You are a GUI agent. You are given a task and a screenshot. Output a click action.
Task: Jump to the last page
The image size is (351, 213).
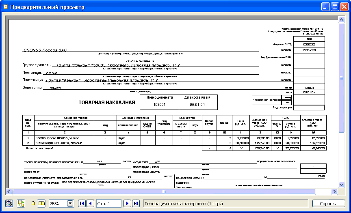coord(136,203)
